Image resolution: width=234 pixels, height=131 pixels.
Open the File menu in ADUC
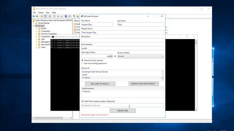coord(34,13)
